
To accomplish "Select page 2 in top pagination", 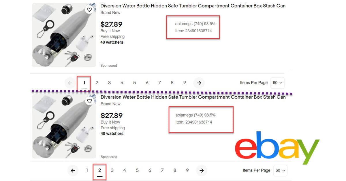I will pyautogui.click(x=97, y=83).
